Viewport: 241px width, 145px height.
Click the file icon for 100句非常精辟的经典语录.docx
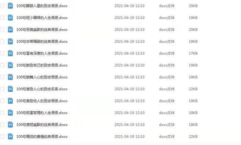pos(10,42)
